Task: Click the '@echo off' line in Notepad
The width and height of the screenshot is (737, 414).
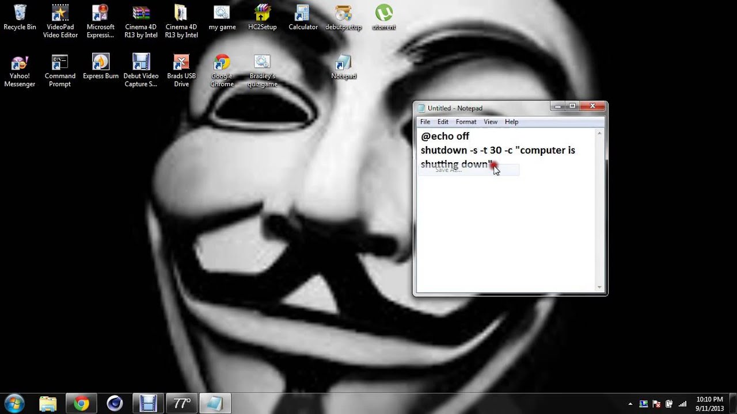Action: [445, 136]
